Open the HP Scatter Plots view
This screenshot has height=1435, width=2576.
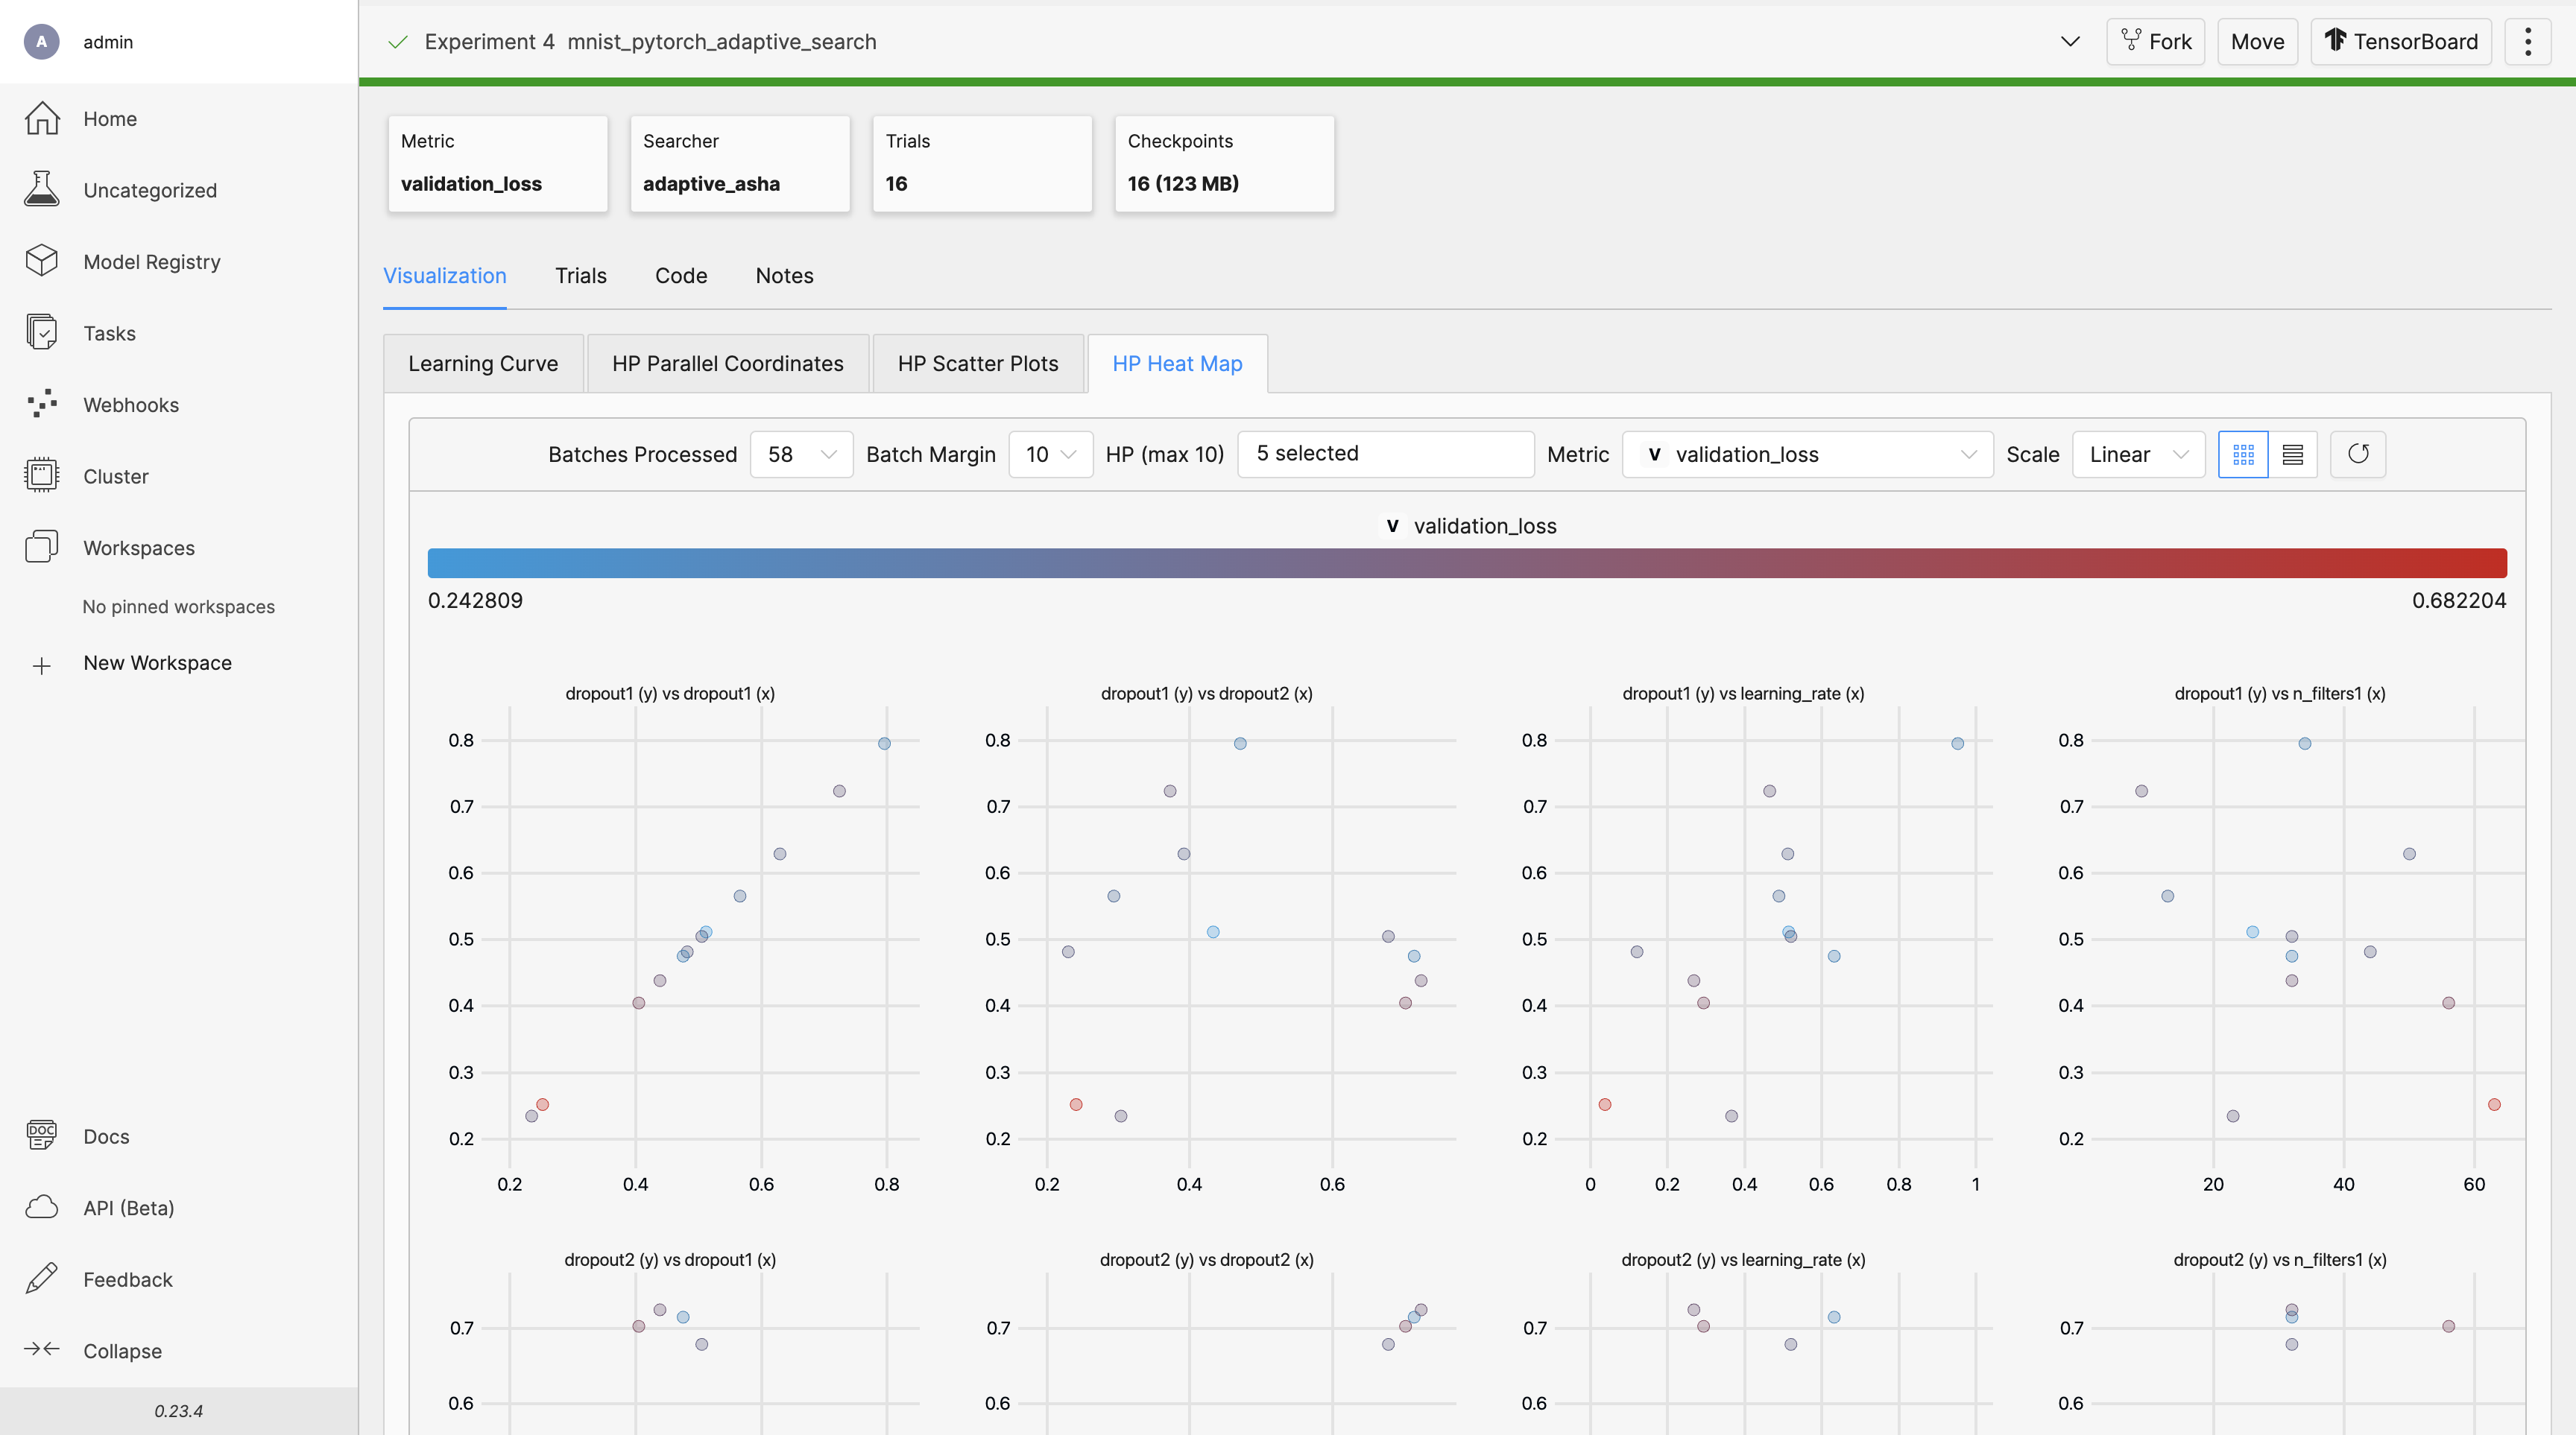pyautogui.click(x=977, y=363)
